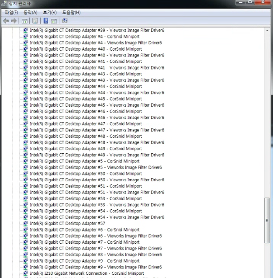Click icon of Adapter #54 Vieworks Image Filter Driver6
The height and width of the screenshot is (278, 273).
coord(26,217)
